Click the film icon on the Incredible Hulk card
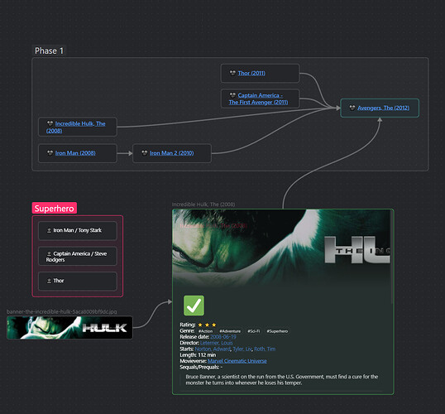 click(50, 123)
